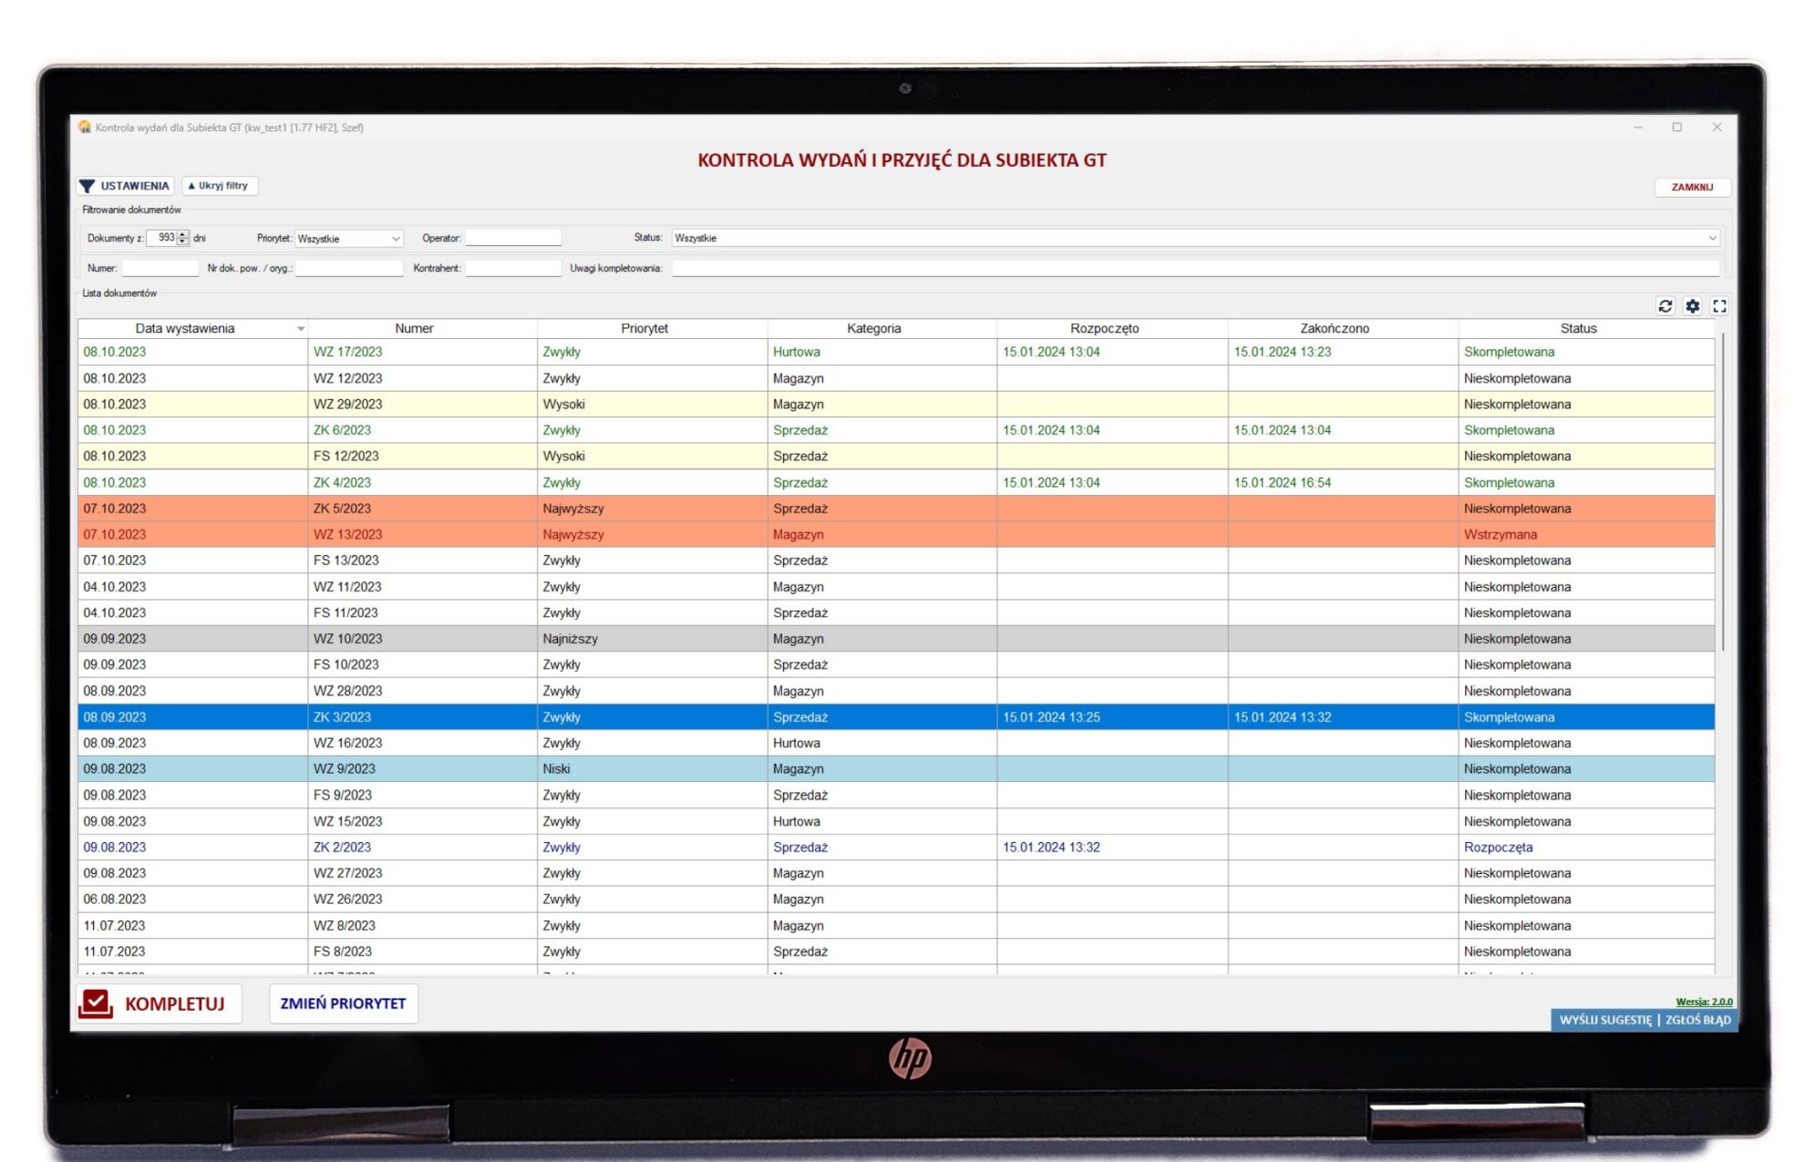Click the Status column header
This screenshot has width=1805, height=1162.
coord(1578,328)
